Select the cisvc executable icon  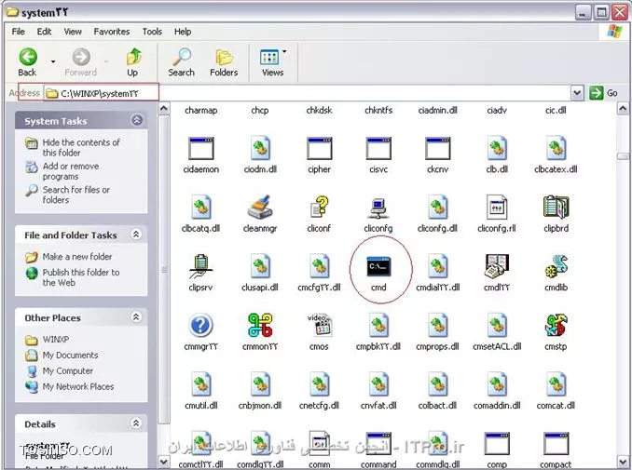[378, 148]
